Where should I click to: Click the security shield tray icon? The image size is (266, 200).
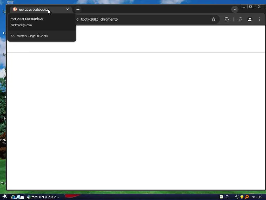coord(242,197)
